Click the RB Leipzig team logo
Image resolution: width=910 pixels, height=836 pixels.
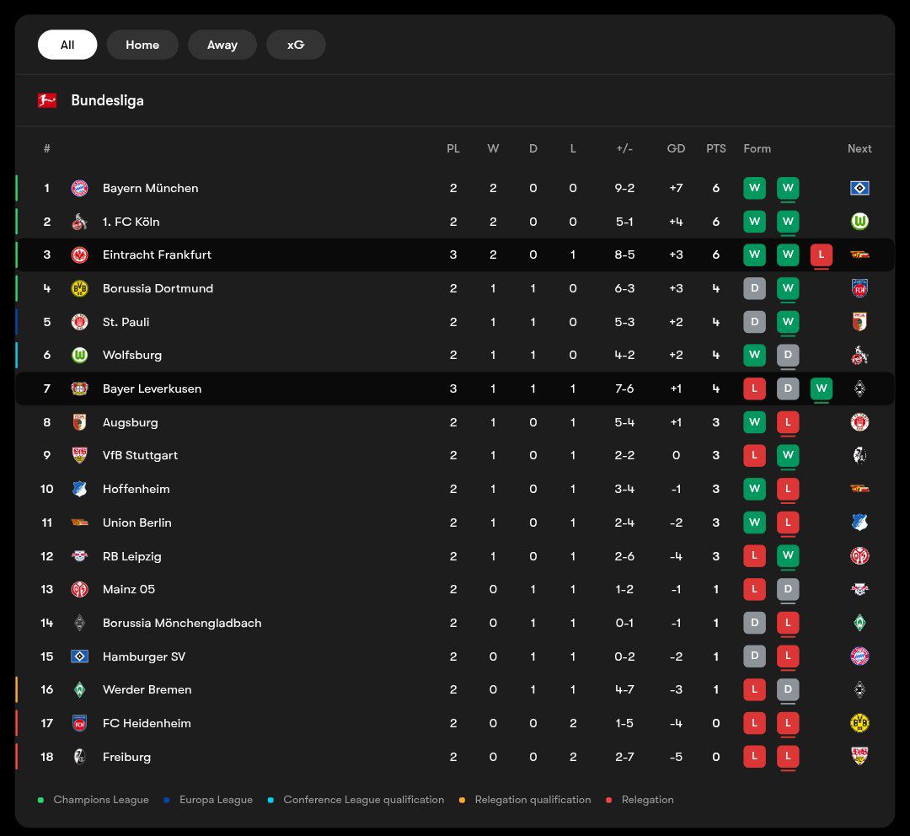click(79, 556)
